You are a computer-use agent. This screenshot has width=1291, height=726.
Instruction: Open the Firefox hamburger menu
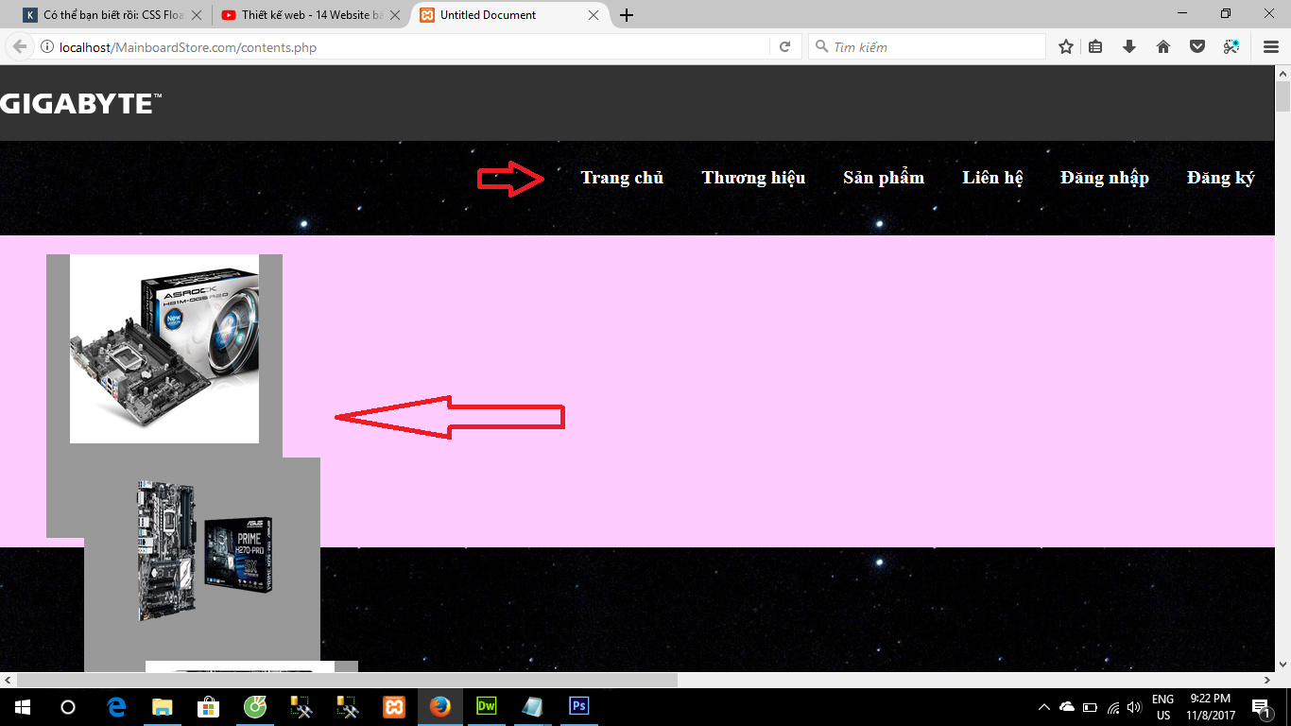[x=1271, y=47]
